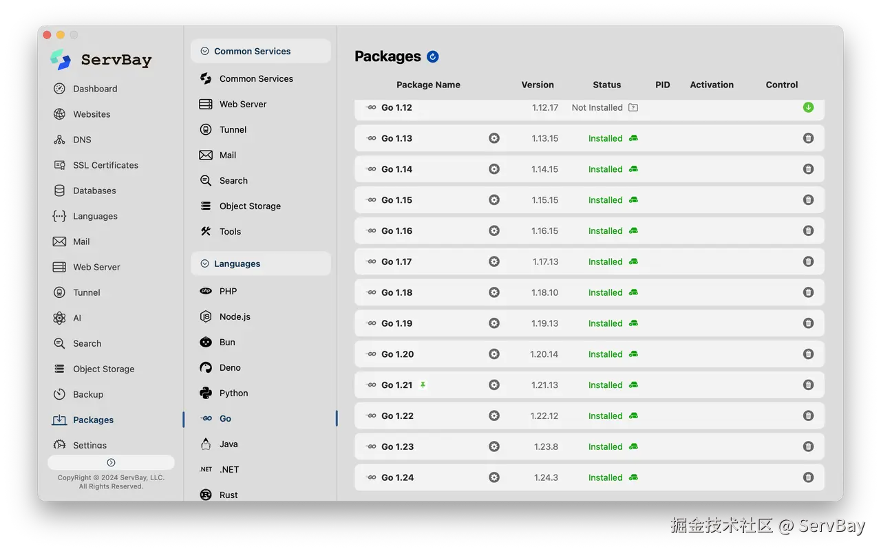This screenshot has height=551, width=881.
Task: Open settings gear for Go 1.22
Action: click(494, 415)
